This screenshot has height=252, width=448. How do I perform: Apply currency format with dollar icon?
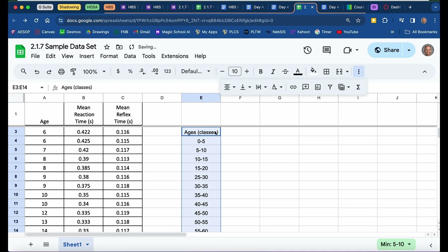tap(118, 71)
